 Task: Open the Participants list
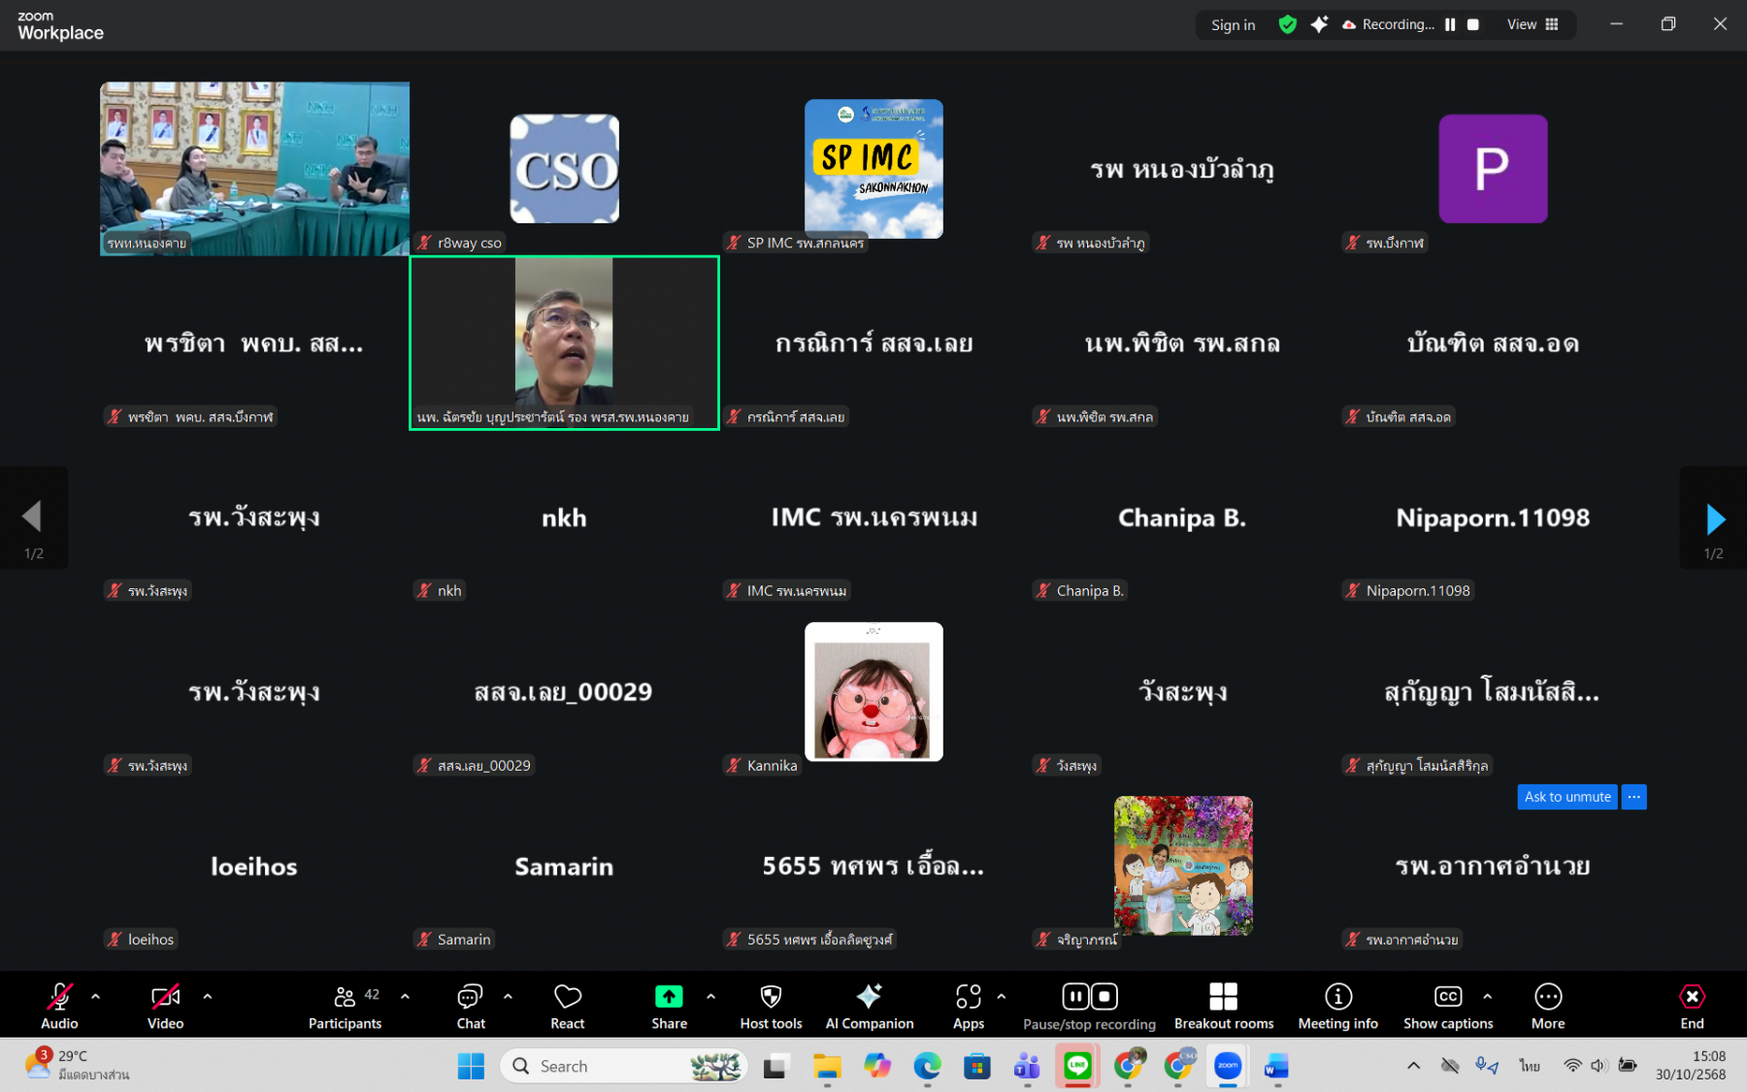point(345,1006)
